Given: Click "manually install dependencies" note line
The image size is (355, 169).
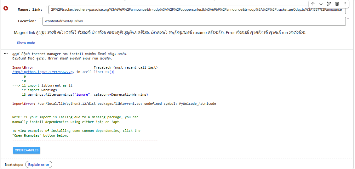Looking at the screenshot, I should pos(66,122).
